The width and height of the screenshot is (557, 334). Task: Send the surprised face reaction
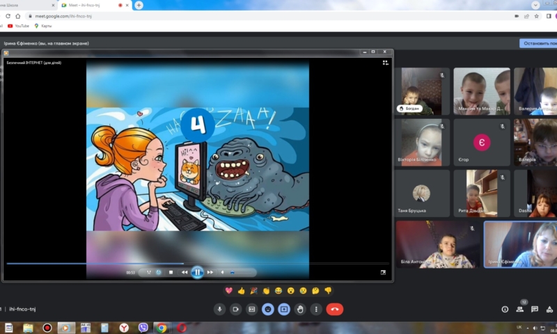[x=291, y=291]
